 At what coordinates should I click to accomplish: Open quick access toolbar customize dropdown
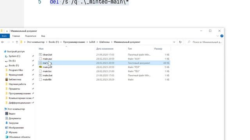7,31
